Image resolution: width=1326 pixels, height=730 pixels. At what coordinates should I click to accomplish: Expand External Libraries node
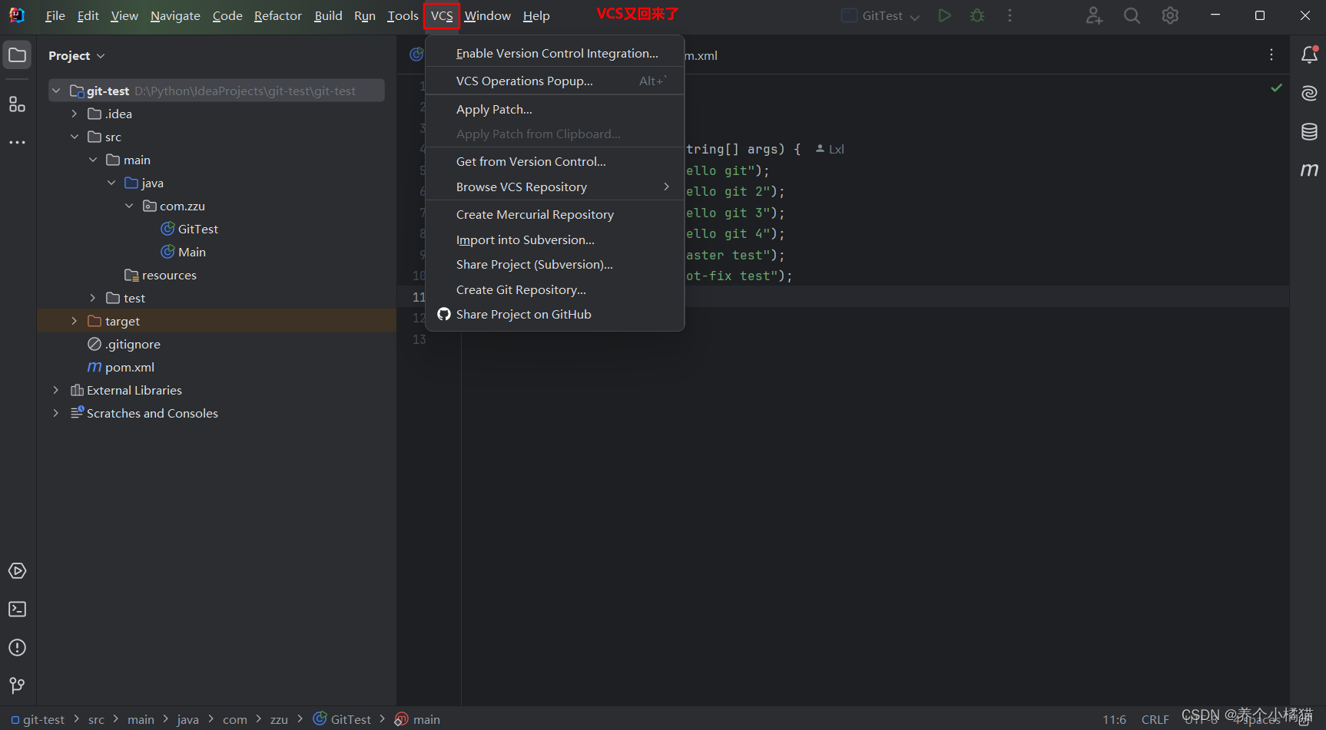pos(56,390)
